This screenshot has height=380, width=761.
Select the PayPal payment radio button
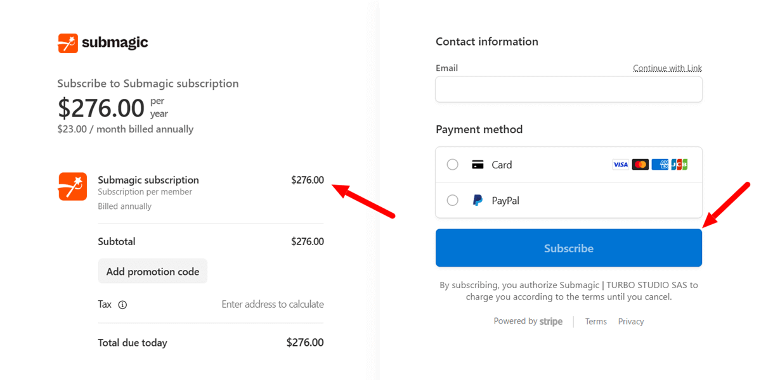[x=452, y=201]
